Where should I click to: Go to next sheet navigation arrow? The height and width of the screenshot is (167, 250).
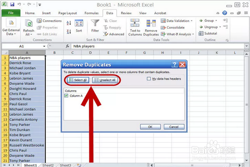14,165
